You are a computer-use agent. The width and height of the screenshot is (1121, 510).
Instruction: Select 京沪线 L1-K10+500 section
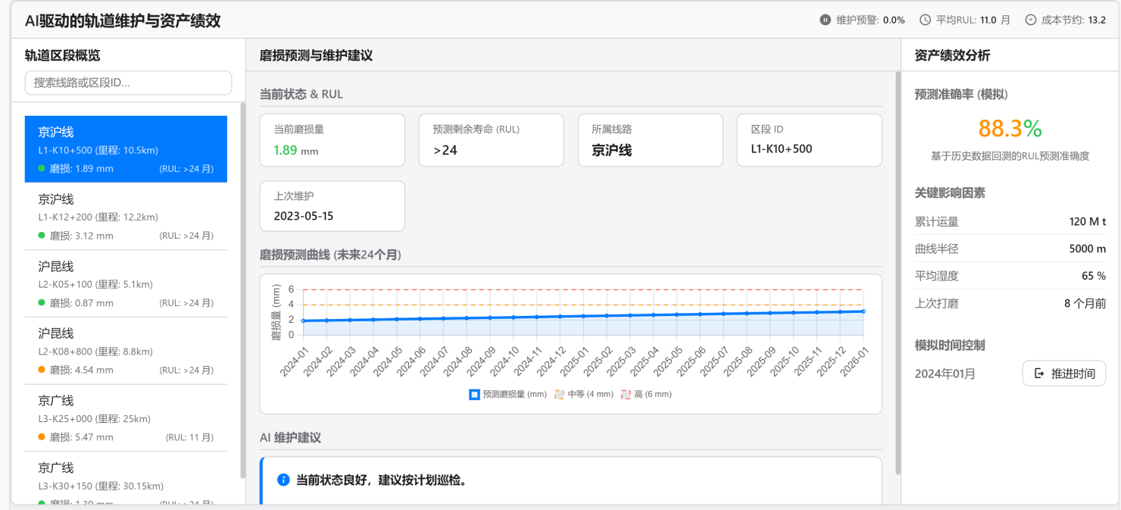click(x=126, y=149)
